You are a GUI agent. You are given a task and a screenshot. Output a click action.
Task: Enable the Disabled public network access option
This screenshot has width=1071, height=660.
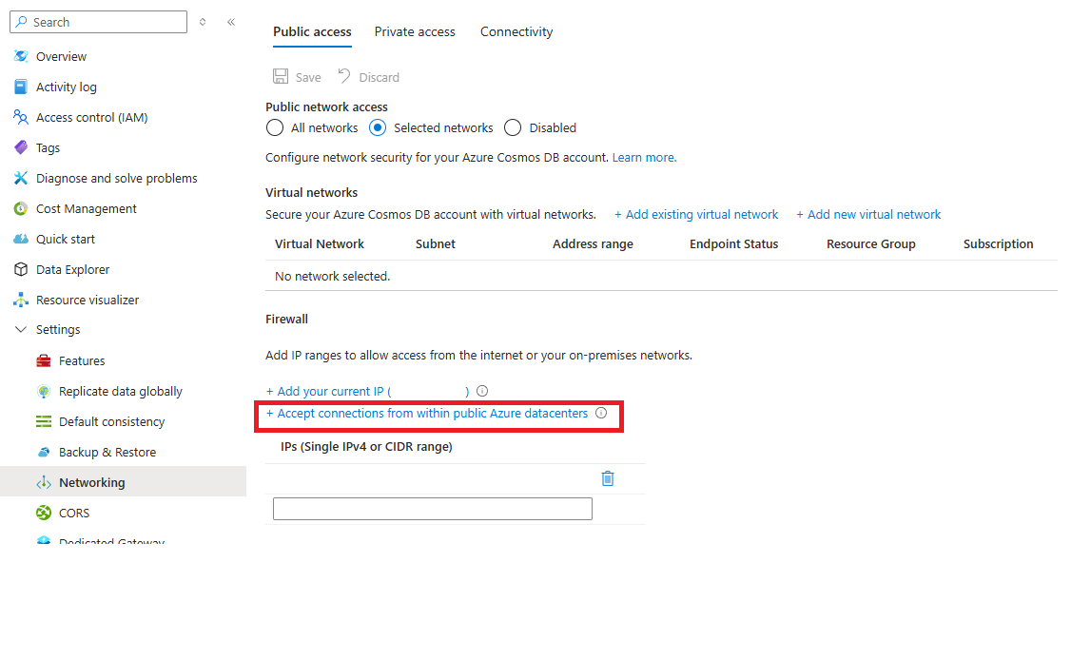point(513,127)
